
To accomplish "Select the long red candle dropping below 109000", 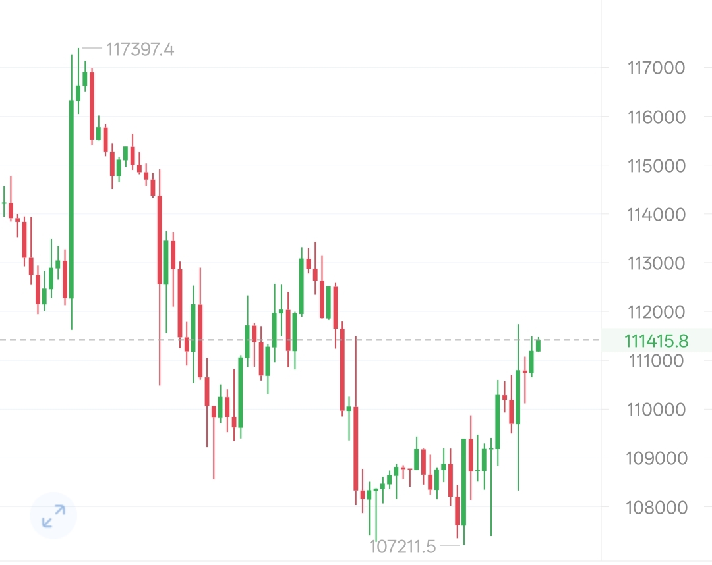I will pos(356,448).
